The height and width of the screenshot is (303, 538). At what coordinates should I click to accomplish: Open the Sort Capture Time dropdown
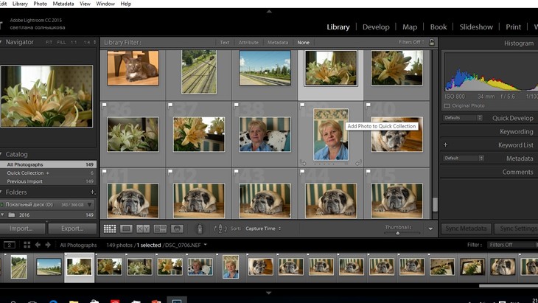coord(263,229)
